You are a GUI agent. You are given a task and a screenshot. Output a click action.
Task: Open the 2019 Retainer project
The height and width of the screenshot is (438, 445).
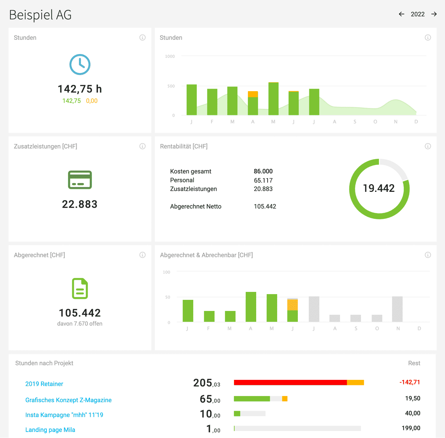(x=44, y=384)
